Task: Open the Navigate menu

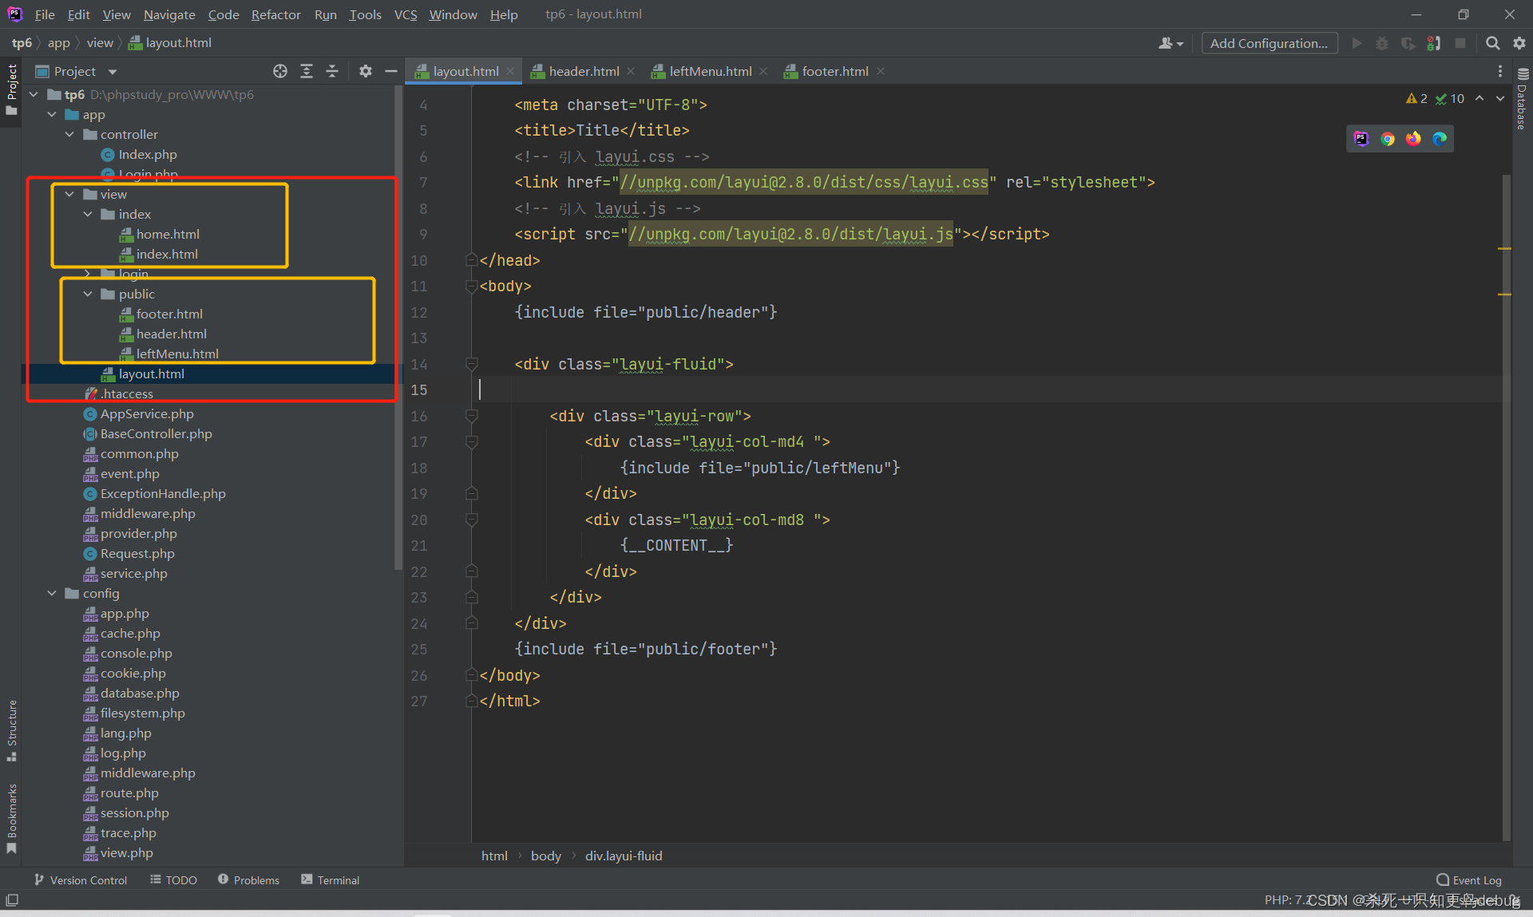Action: click(x=169, y=14)
